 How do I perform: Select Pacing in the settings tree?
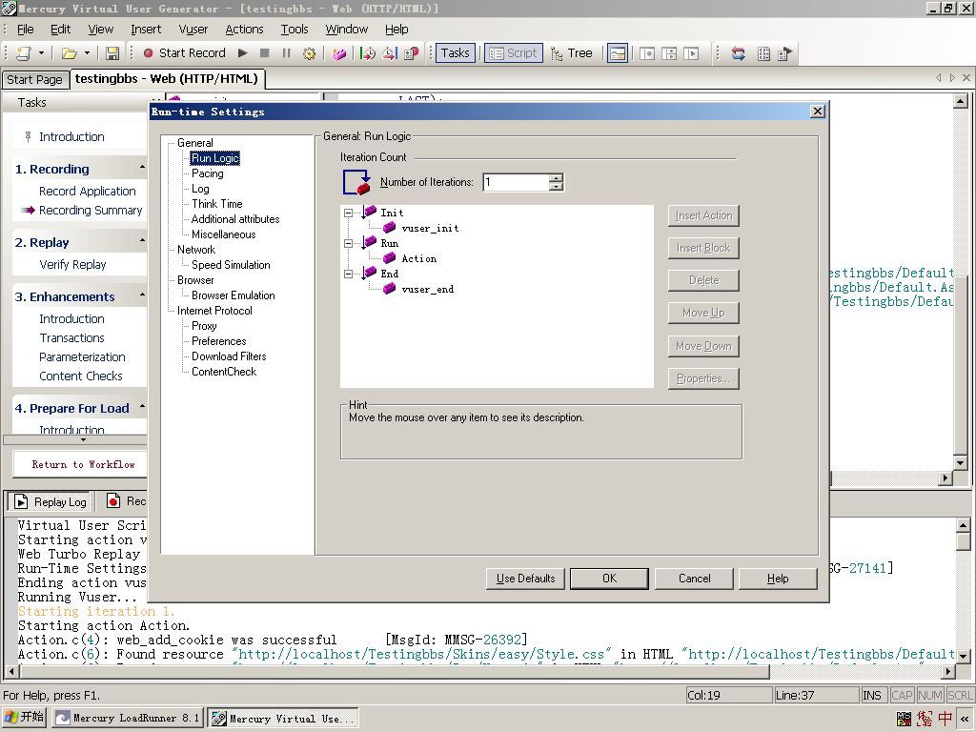[x=207, y=173]
